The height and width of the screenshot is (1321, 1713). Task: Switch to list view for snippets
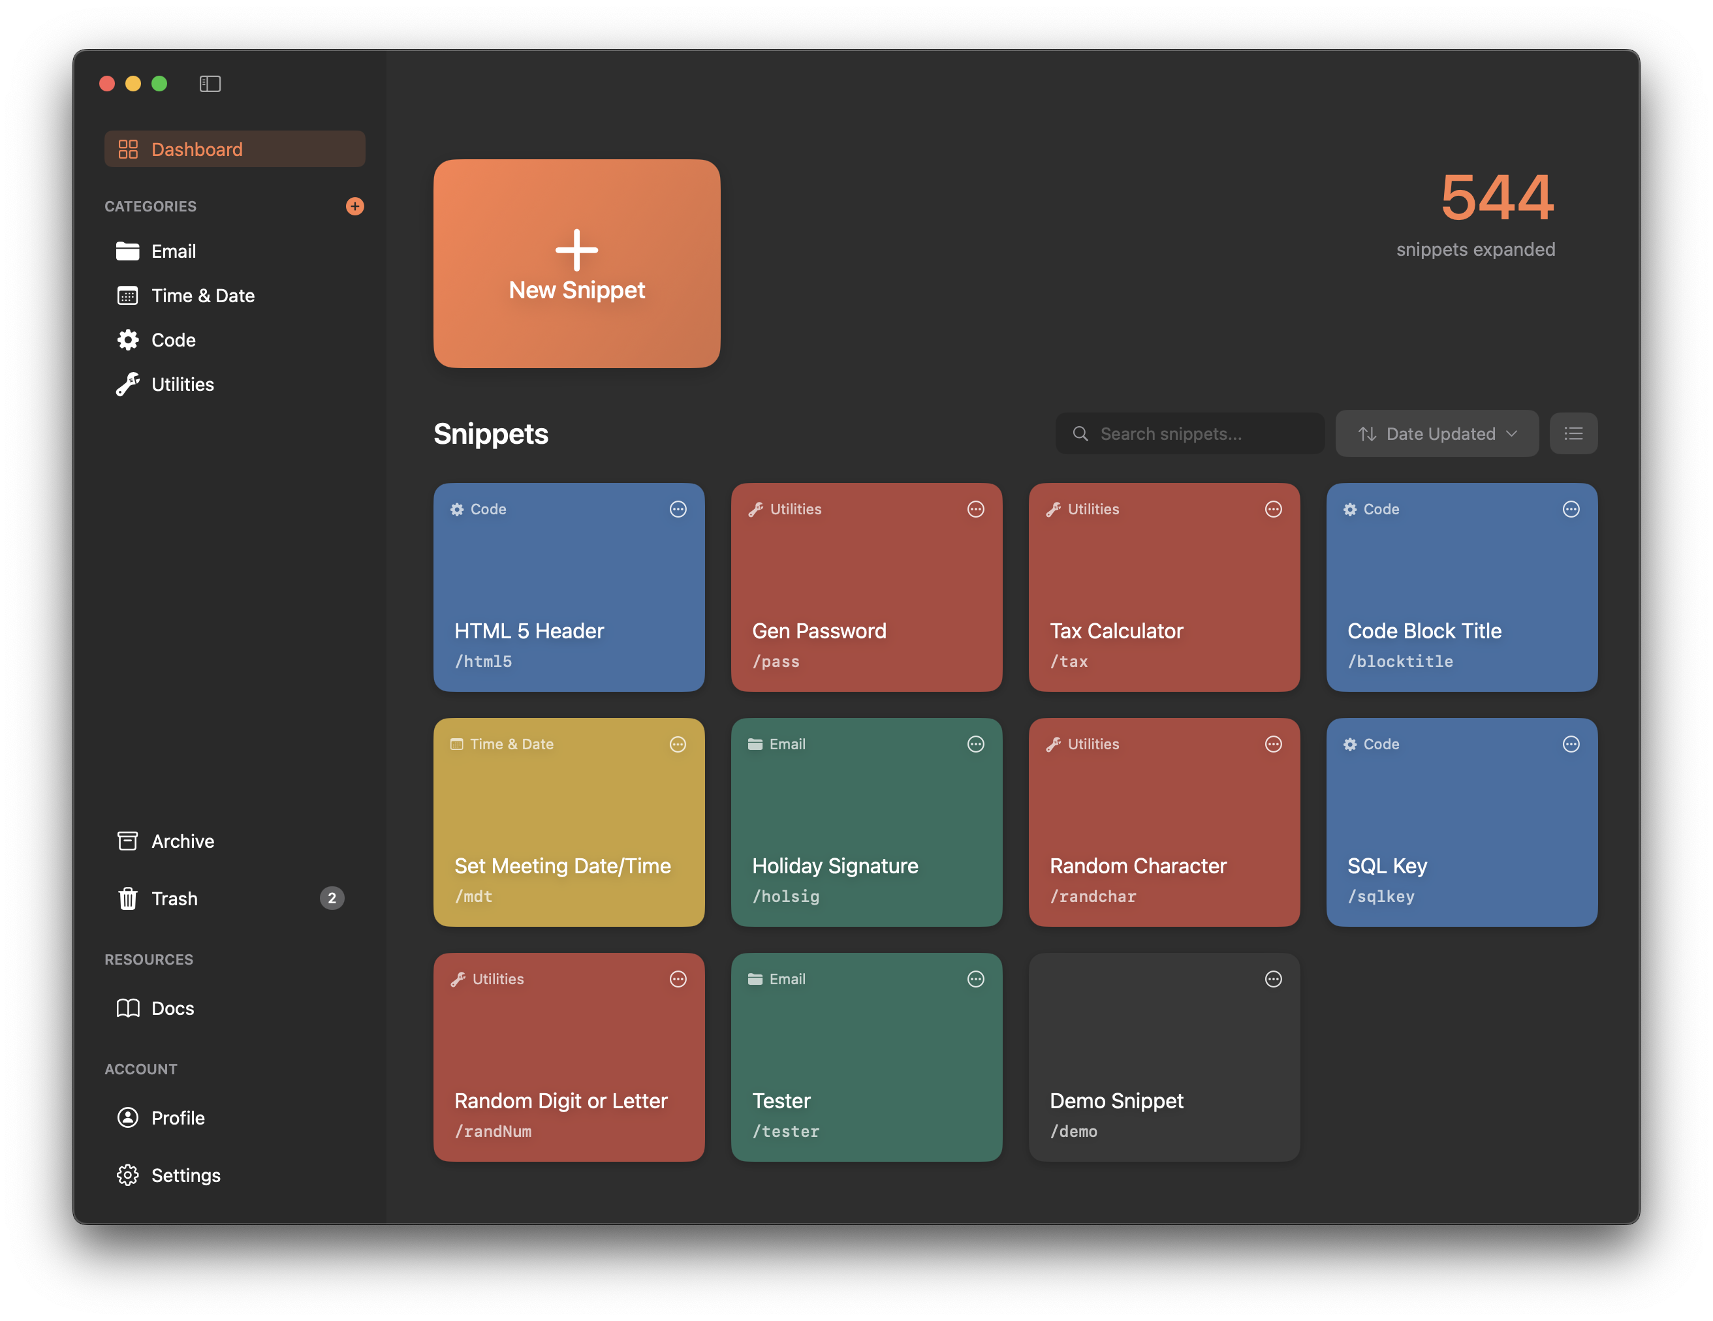click(1573, 433)
